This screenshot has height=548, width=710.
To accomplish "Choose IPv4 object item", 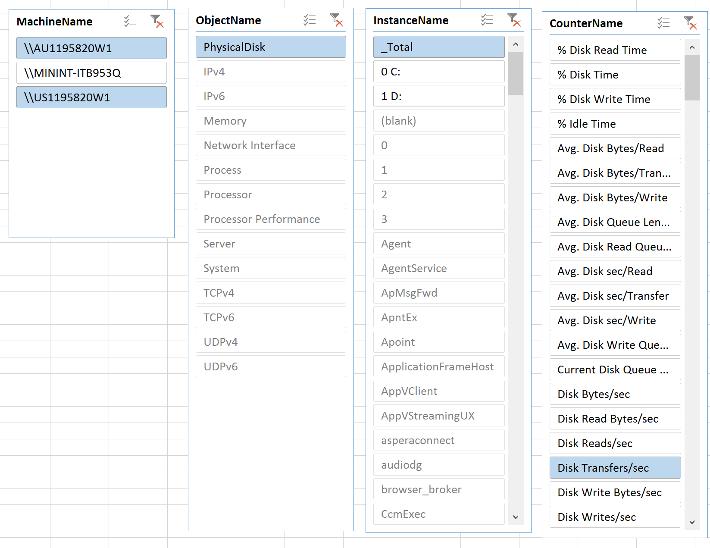I will tap(271, 71).
